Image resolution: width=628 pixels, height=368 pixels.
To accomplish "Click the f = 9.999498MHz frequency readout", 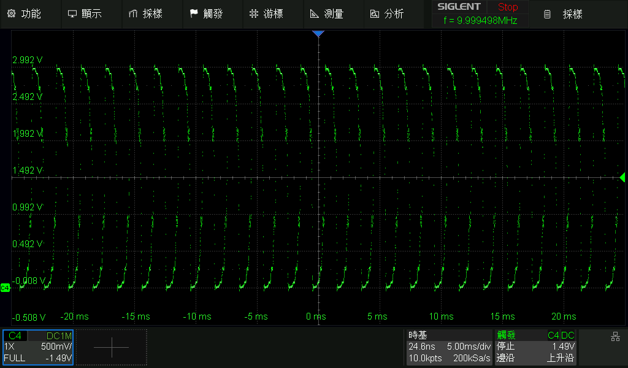I will pos(480,20).
